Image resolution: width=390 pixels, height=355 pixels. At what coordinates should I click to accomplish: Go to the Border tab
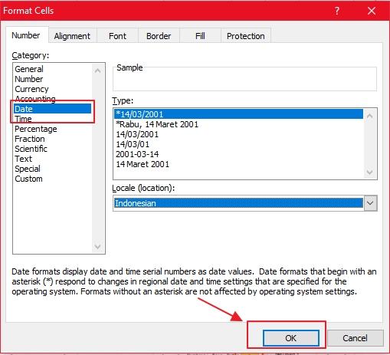(x=159, y=36)
